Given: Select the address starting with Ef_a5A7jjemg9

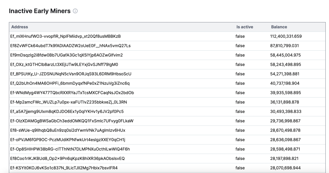Looking at the screenshot, I should (67, 111).
